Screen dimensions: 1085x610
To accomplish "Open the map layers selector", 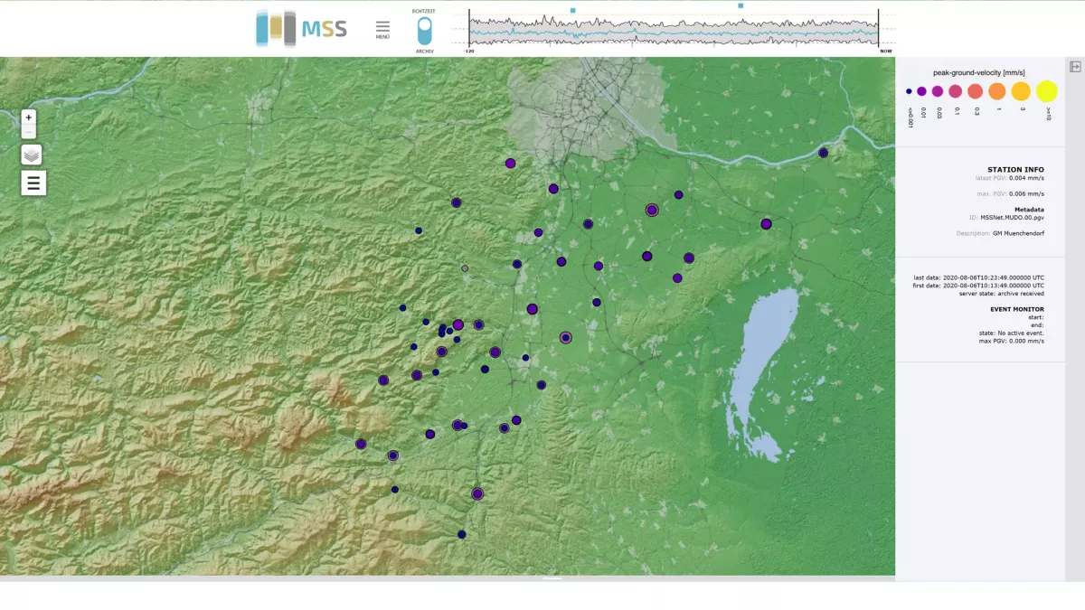I will point(32,155).
